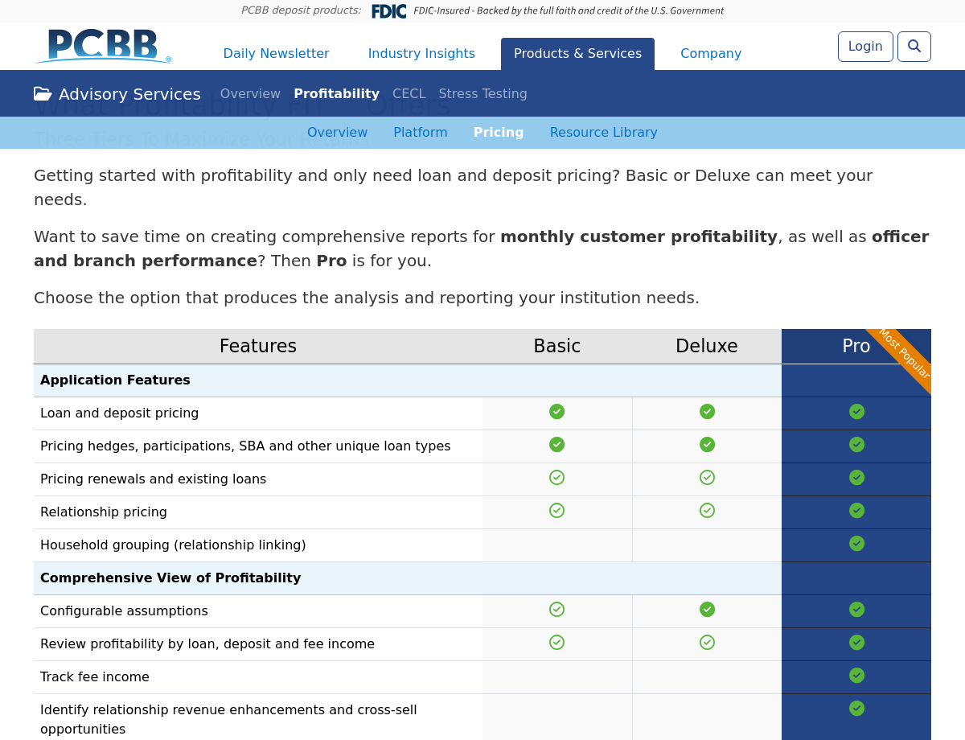Viewport: 965px width, 740px height.
Task: Click Pro checkmark for Track fee income
Action: (x=856, y=676)
